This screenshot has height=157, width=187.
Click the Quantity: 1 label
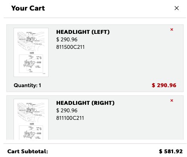[27, 85]
